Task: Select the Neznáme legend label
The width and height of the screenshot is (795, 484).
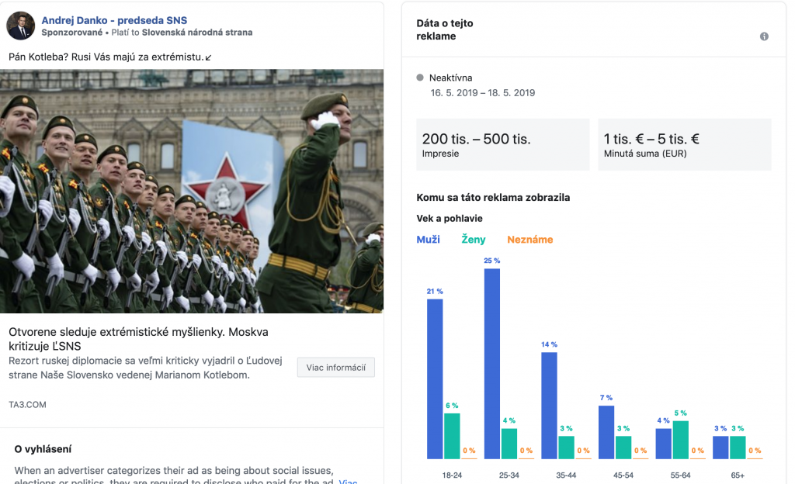Action: (529, 240)
